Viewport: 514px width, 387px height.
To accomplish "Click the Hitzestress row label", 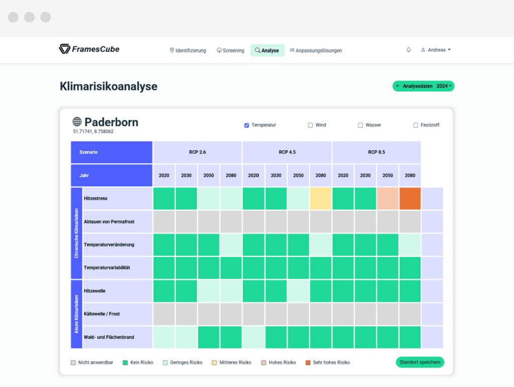I will 117,199.
